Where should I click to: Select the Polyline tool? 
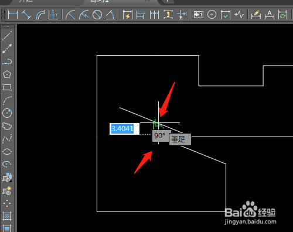7,62
